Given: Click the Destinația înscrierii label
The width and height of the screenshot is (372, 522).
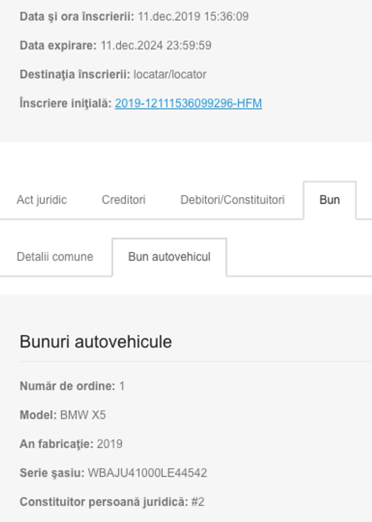Looking at the screenshot, I should 75,74.
